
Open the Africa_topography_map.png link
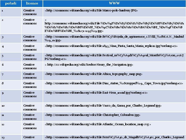(x=94, y=74)
